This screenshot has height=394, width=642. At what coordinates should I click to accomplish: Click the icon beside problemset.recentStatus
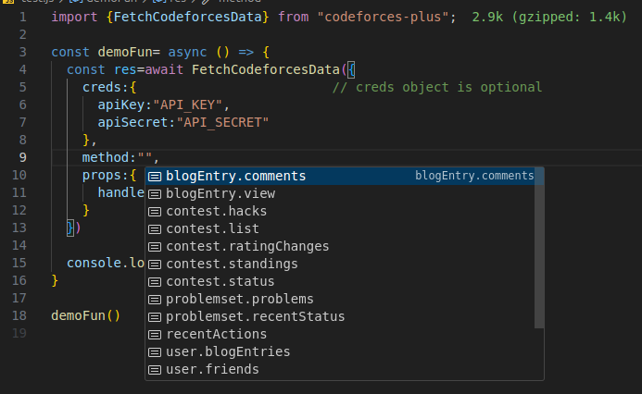[155, 317]
